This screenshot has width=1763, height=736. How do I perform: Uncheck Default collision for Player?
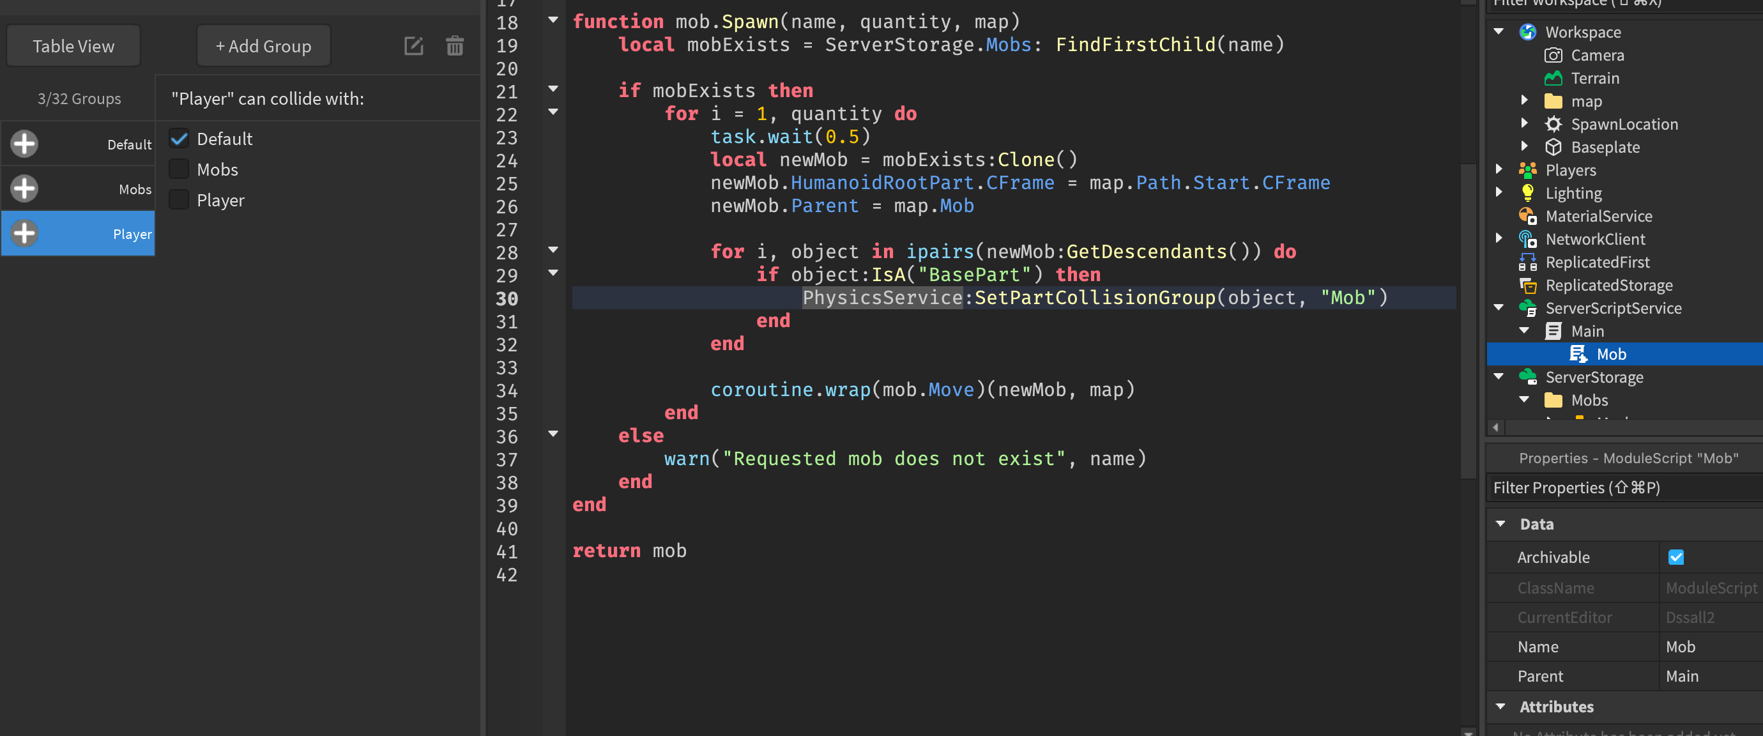click(179, 139)
